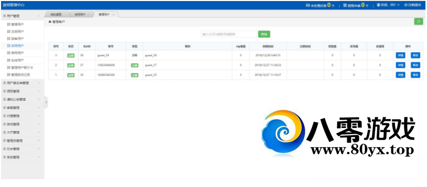This screenshot has width=427, height=187.
Task: Click the list icon beside 管理游戏记录
Action: [9, 75]
